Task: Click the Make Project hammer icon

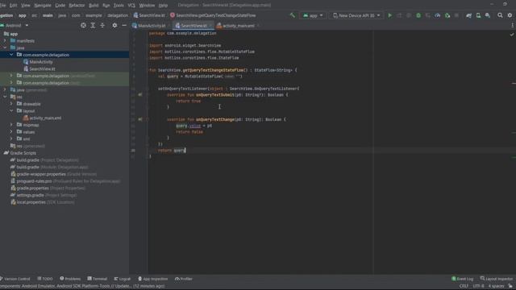Action: click(292, 15)
